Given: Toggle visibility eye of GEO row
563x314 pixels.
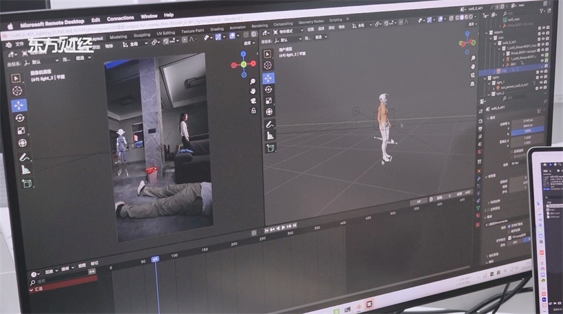Looking at the screenshot, I should pyautogui.click(x=542, y=60).
